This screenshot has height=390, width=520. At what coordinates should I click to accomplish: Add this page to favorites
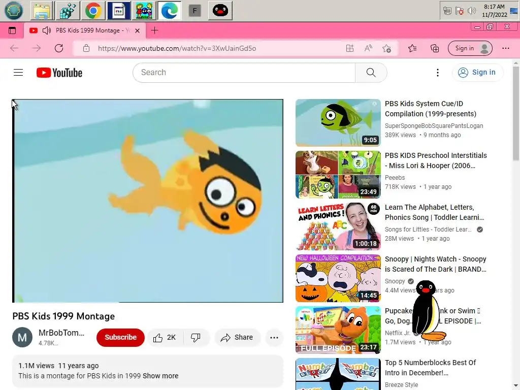[386, 48]
